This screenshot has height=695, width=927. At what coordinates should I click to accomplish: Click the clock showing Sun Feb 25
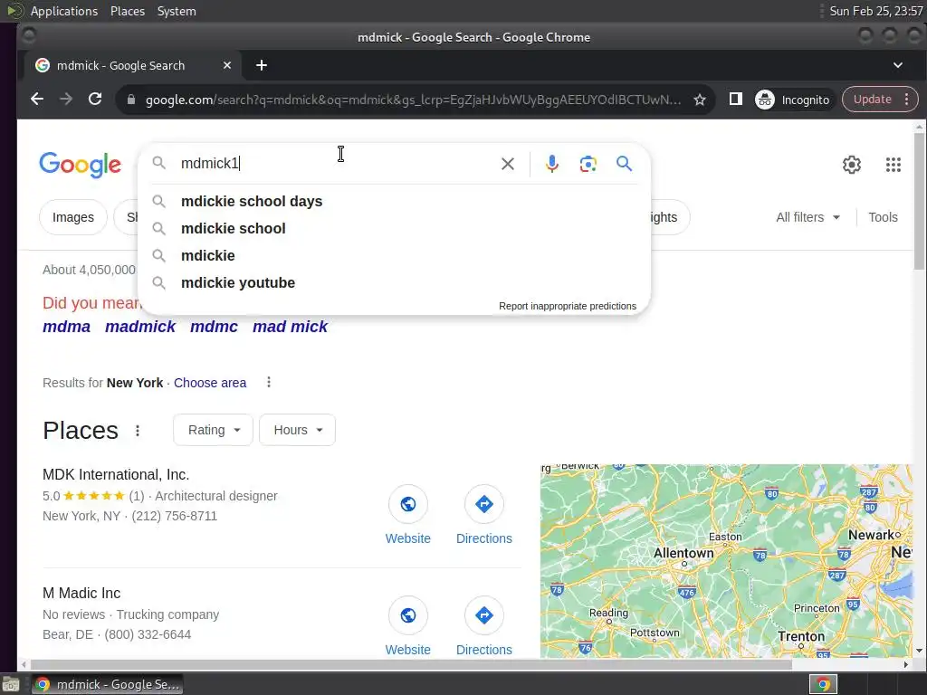coord(875,11)
